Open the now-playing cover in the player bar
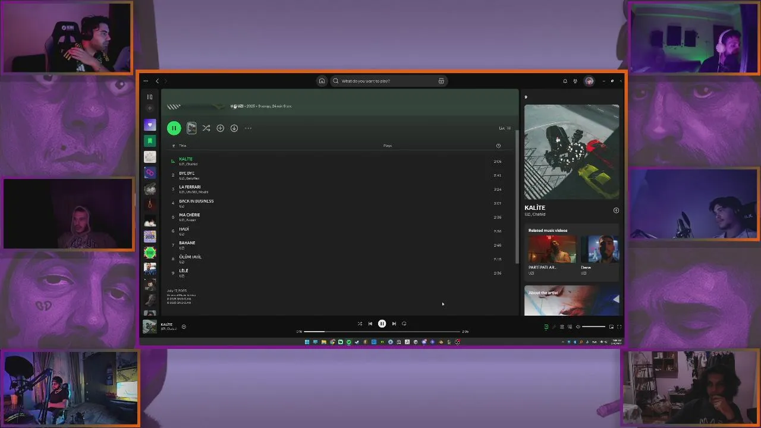Screen dimensions: 761x428 pos(150,326)
